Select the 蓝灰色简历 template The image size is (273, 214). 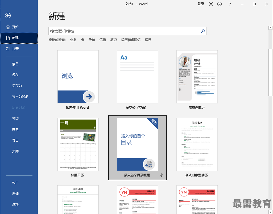(197, 77)
